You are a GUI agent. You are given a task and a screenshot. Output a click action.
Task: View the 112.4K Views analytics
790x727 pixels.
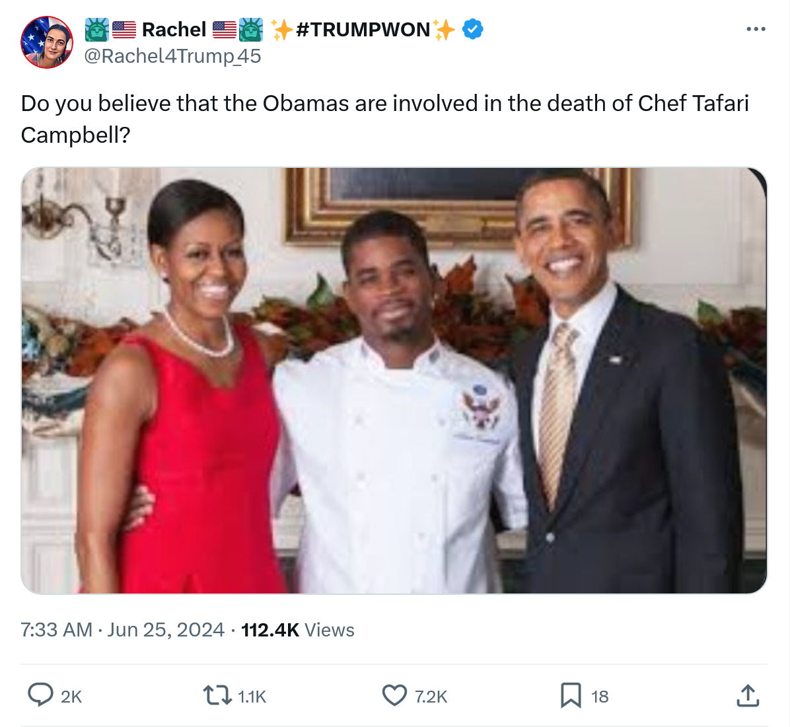[298, 630]
